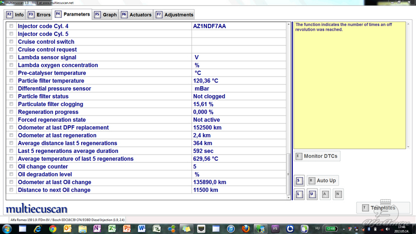The height and width of the screenshot is (234, 416).
Task: Click the HU language indicator
Action: [x=317, y=228]
